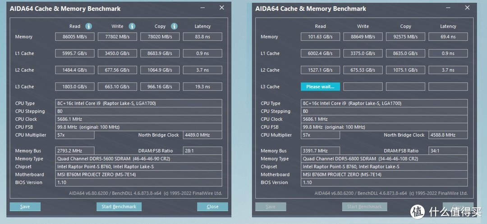487x224 pixels.
Task: Click Memory Bus value 3391.7 MHz
Action: [x=320, y=151]
